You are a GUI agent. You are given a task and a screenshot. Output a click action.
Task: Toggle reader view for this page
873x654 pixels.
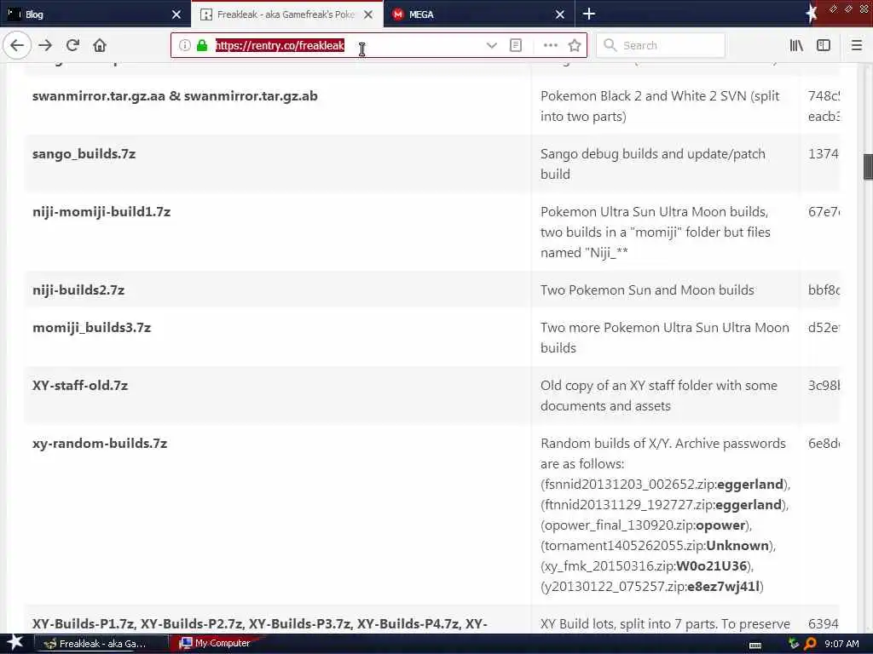click(516, 46)
